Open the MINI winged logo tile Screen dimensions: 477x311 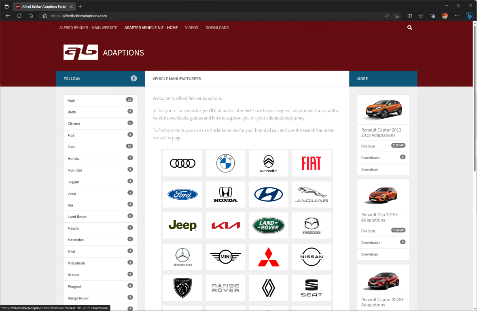click(x=225, y=257)
